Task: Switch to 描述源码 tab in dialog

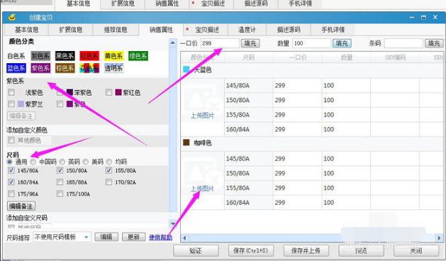Action: 289,30
